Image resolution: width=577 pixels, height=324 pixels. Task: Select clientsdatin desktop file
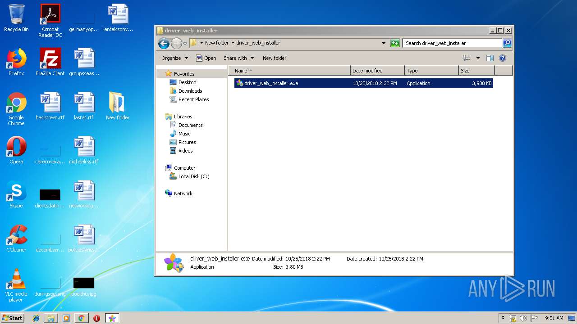point(50,199)
